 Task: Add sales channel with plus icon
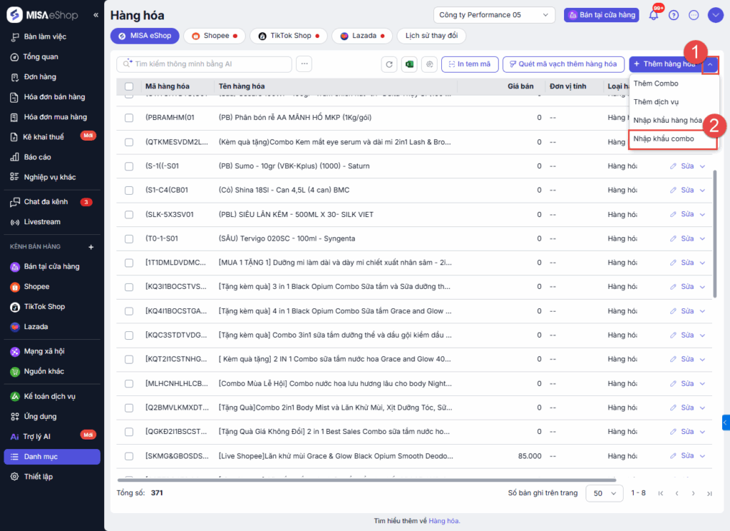(x=91, y=247)
